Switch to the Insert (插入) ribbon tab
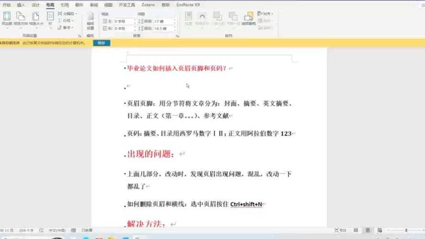This screenshot has width=425, height=239. click(x=21, y=5)
